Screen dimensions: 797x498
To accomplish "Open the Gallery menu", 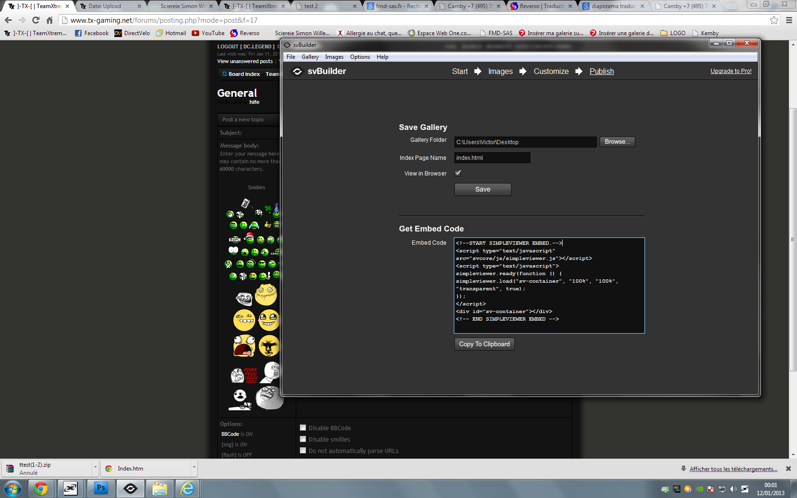I will click(x=310, y=57).
